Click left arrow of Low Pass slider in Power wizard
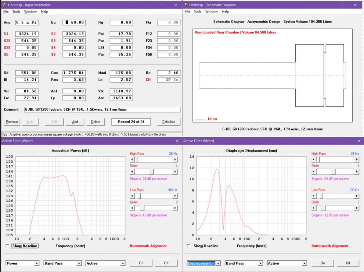This screenshot has height=272, width=364. [132, 196]
